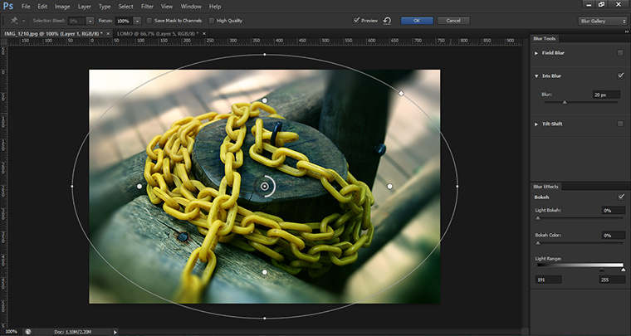Image resolution: width=631 pixels, height=336 pixels.
Task: Toggle the Save Mask to Channels checkbox
Action: pos(149,20)
